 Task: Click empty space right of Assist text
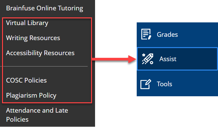coord(196,59)
